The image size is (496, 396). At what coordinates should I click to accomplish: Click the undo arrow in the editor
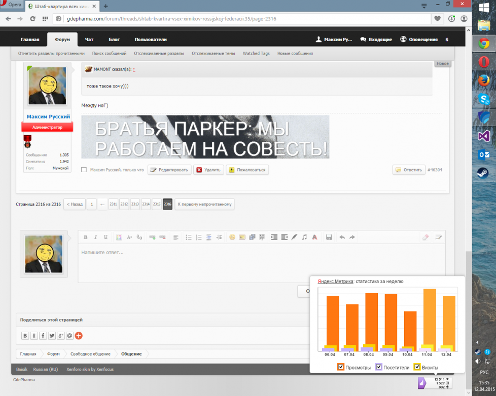point(342,237)
